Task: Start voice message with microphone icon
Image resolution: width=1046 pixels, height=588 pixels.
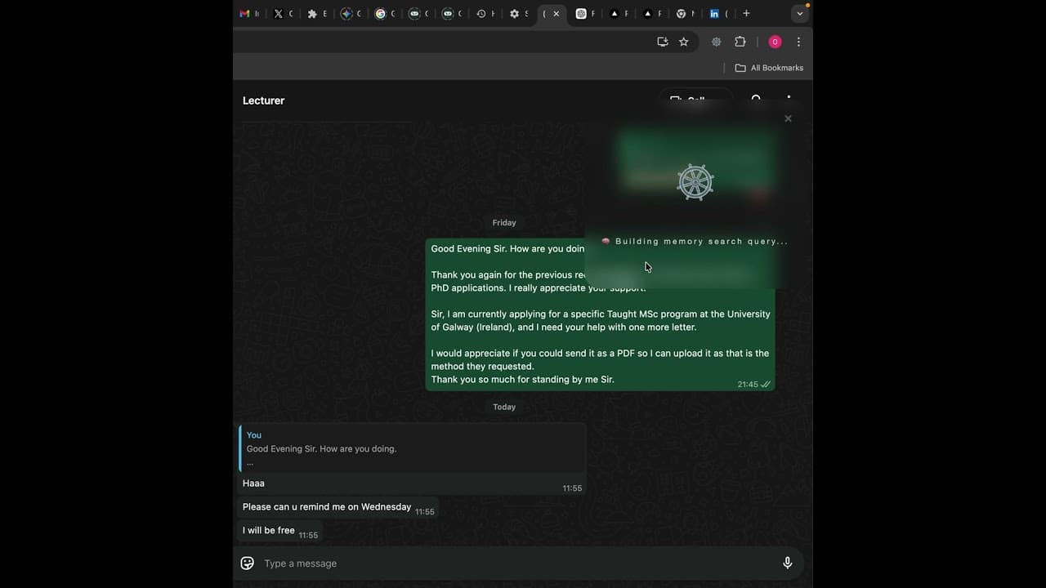Action: point(787,563)
